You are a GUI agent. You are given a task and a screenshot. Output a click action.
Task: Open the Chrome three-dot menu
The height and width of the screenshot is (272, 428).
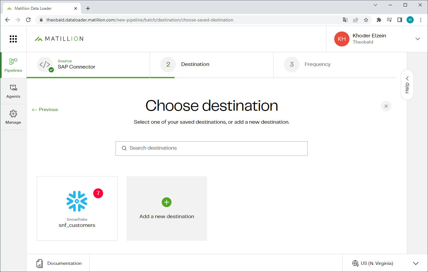pyautogui.click(x=421, y=20)
